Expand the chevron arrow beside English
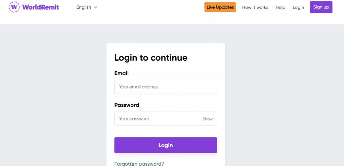344x166 pixels. (95, 7)
